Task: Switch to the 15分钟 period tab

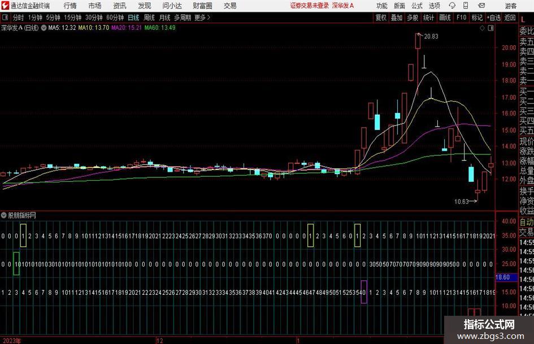Action: pyautogui.click(x=73, y=18)
